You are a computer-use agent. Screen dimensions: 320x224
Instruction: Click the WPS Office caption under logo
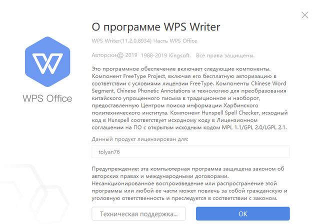(x=47, y=98)
